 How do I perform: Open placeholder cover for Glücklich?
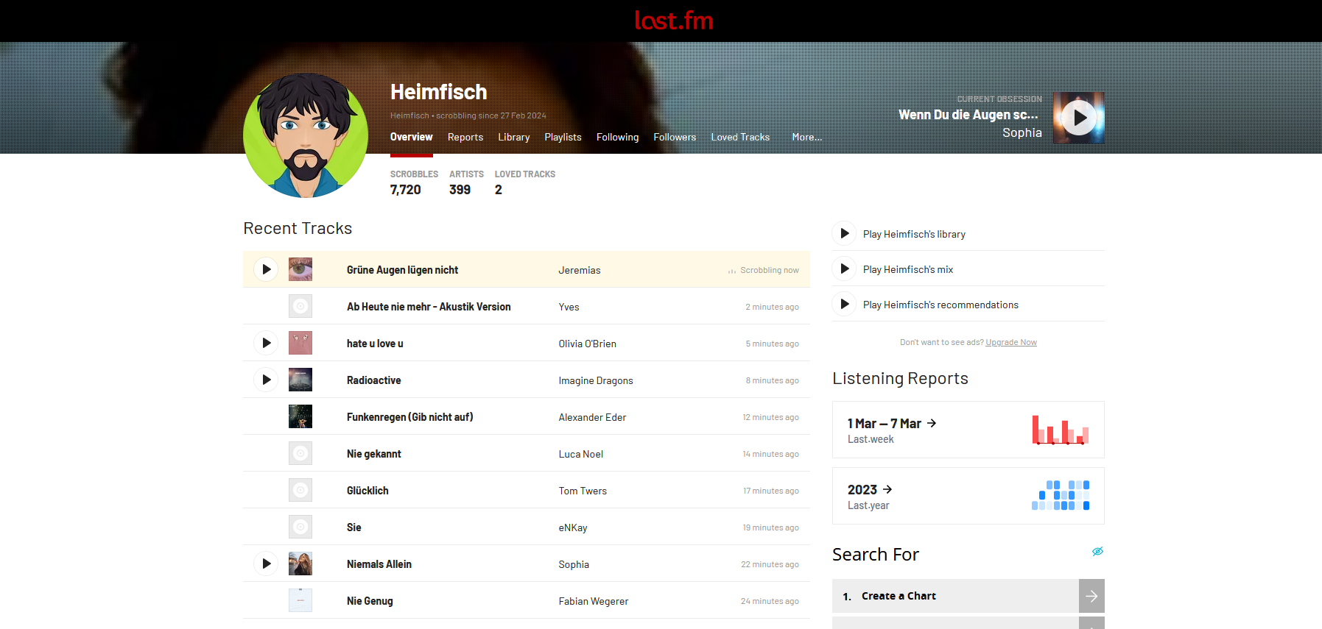[x=300, y=490]
